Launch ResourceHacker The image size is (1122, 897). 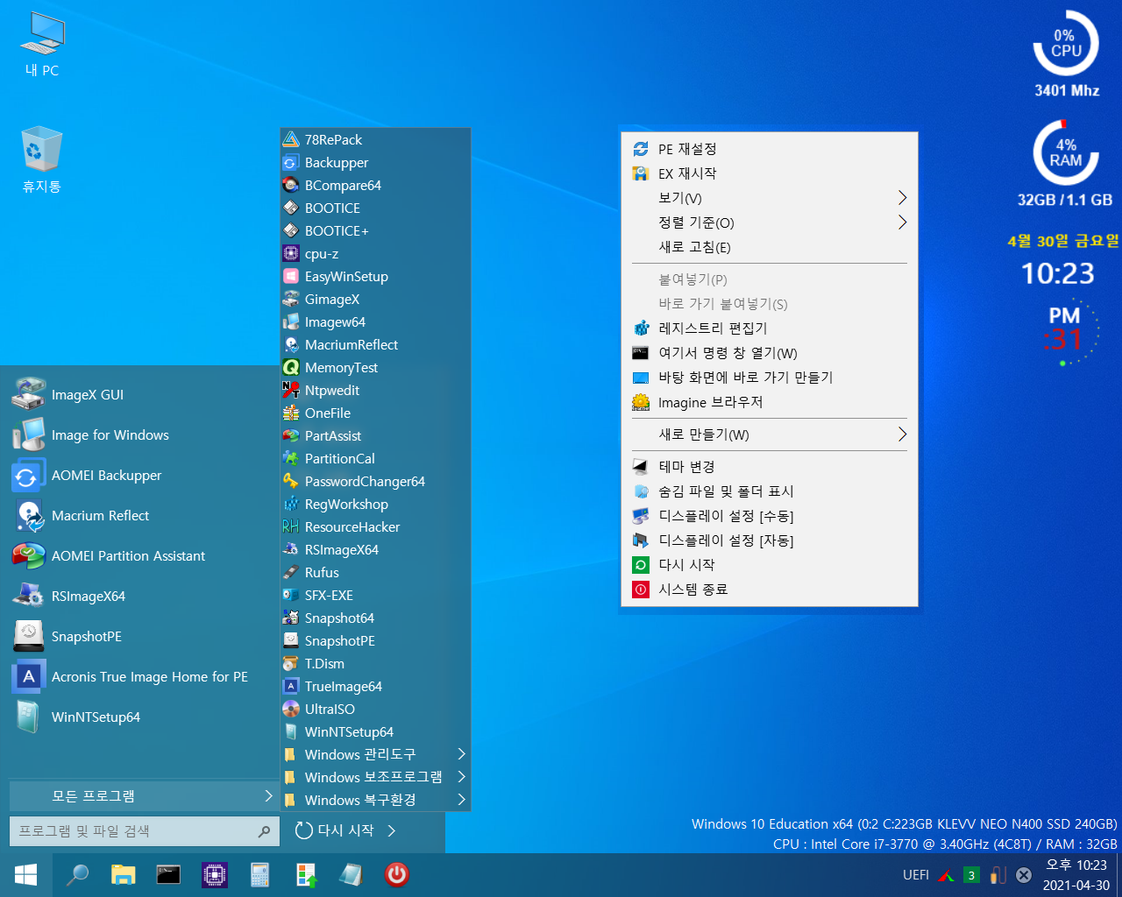[375, 527]
